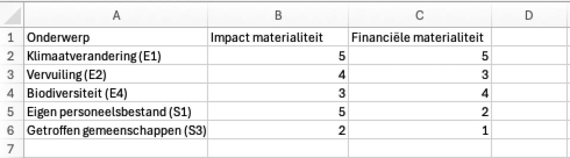Image resolution: width=570 pixels, height=158 pixels.
Task: Select column A header
Action: [116, 15]
